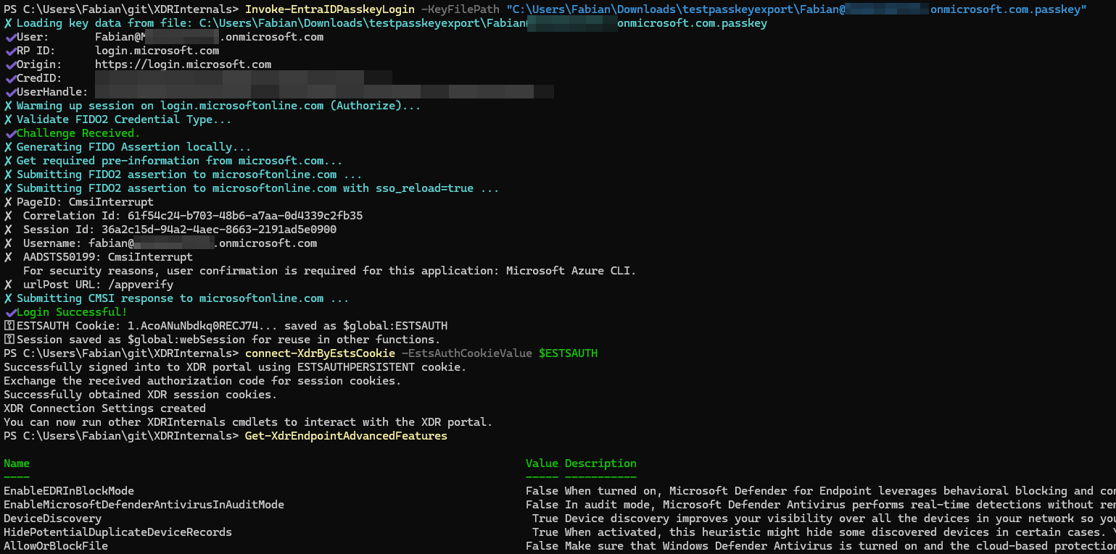Click the key icon before ESTSAUTH Cookie
The height and width of the screenshot is (554, 1116).
pyautogui.click(x=9, y=326)
